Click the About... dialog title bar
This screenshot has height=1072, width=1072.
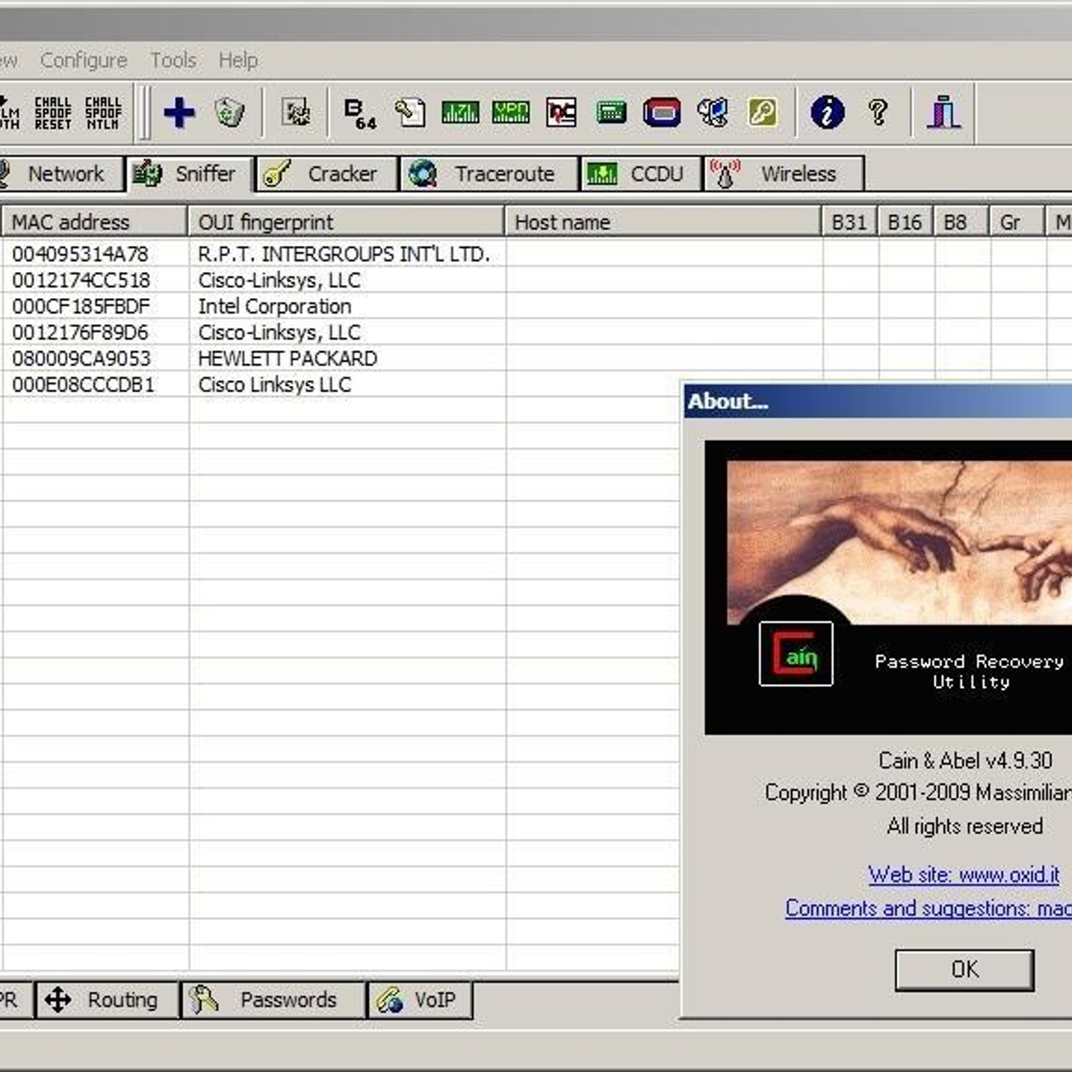[x=878, y=401]
